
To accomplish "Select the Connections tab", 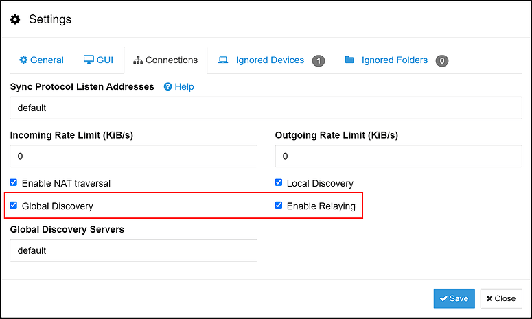I will pos(165,60).
